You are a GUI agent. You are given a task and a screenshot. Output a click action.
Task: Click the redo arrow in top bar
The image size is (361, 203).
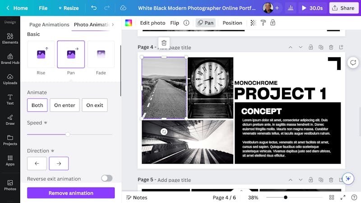point(107,8)
